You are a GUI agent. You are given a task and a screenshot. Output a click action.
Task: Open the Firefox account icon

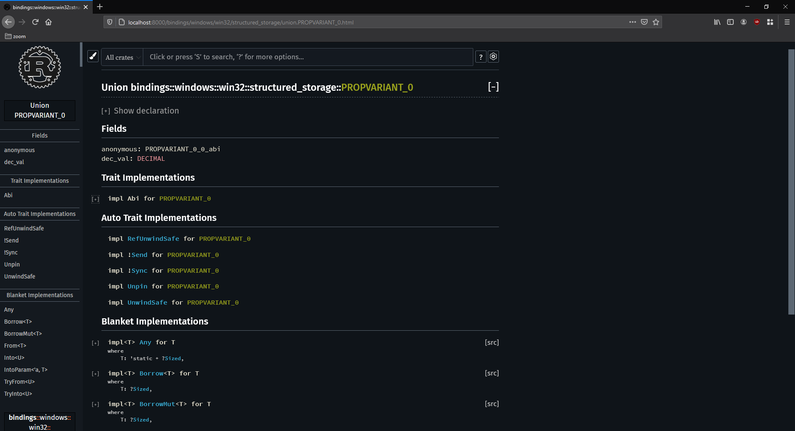744,22
